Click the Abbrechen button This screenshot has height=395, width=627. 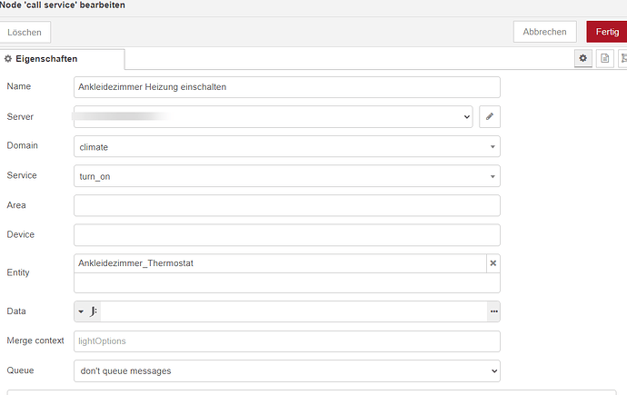pyautogui.click(x=545, y=32)
